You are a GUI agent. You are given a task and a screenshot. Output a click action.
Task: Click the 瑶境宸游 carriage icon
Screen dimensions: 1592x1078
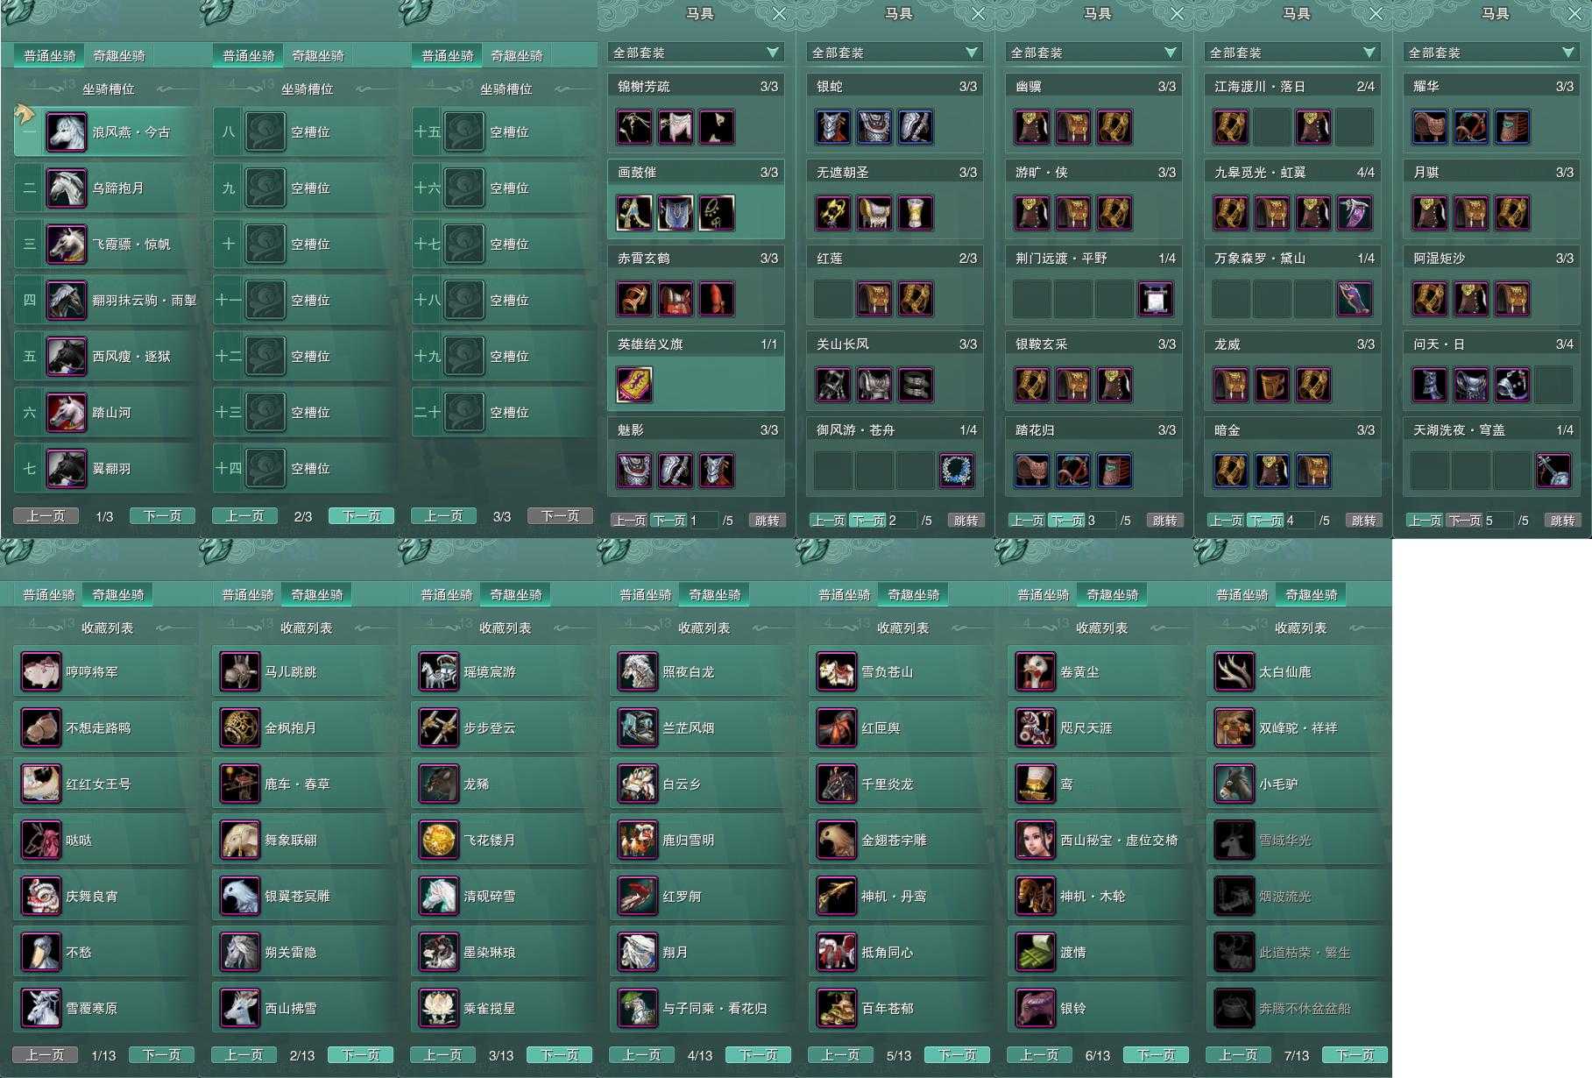coord(439,672)
